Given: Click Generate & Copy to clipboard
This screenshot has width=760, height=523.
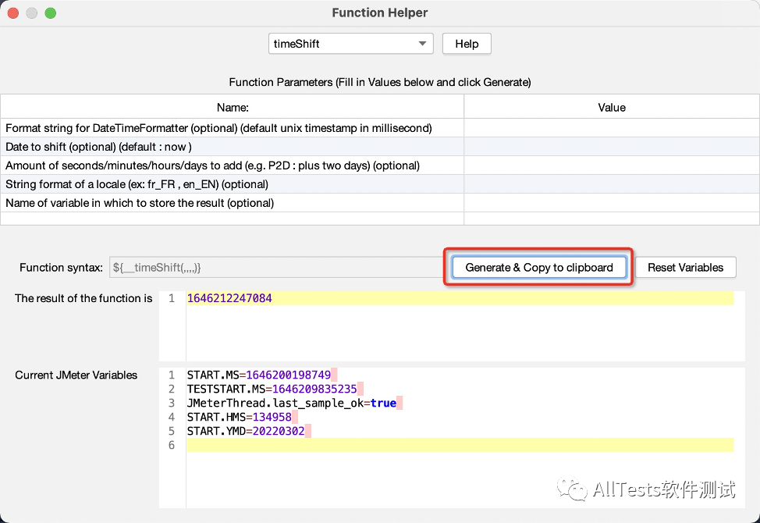Looking at the screenshot, I should (539, 268).
